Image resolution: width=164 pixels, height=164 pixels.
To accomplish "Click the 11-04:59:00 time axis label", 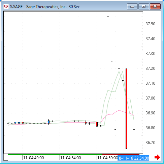I will click(x=107, y=158).
